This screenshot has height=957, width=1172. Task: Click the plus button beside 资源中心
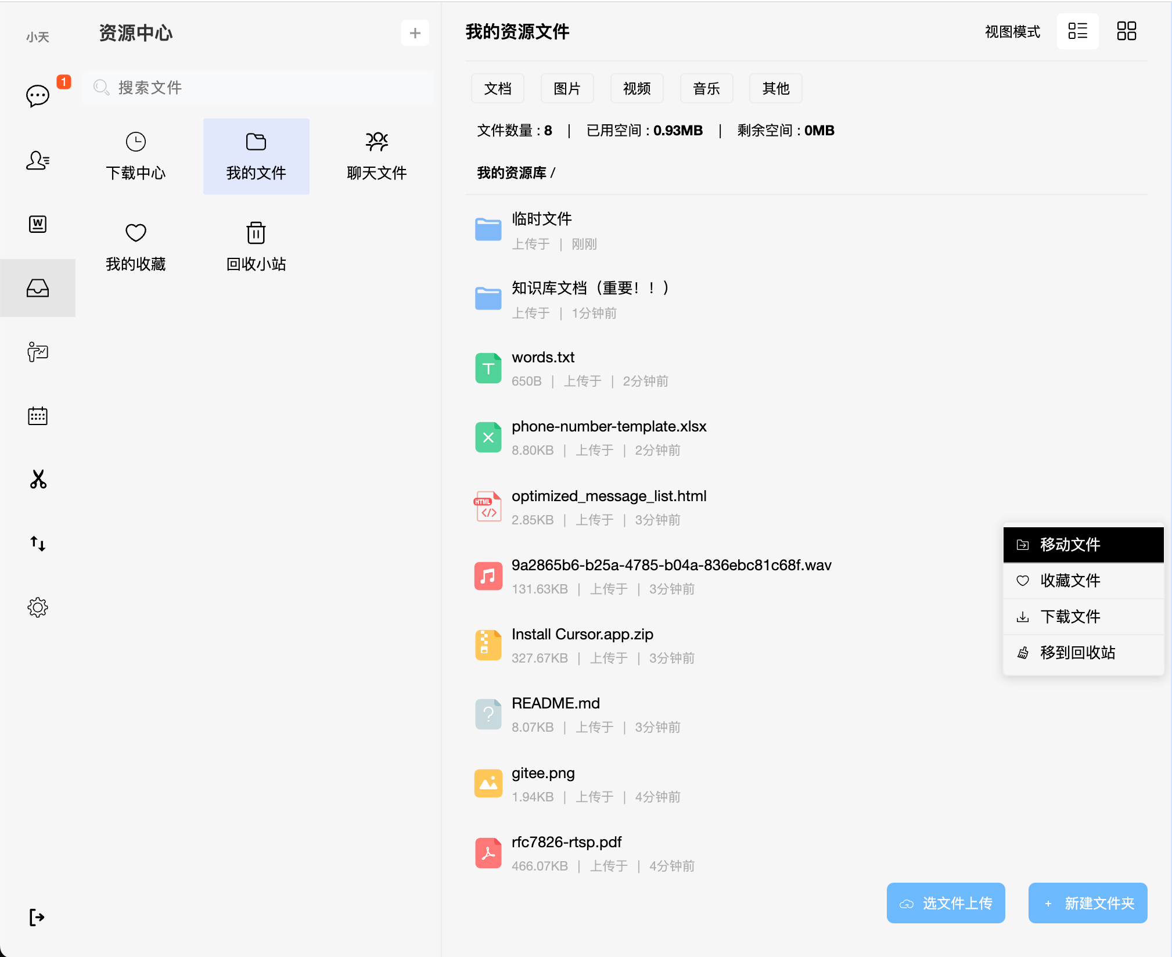415,33
